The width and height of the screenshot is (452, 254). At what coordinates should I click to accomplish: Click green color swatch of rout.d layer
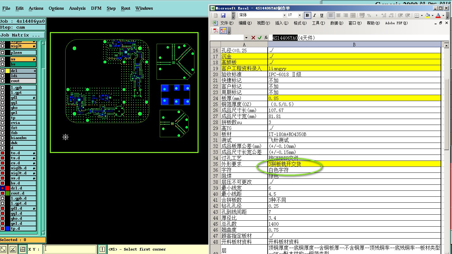click(x=8, y=193)
